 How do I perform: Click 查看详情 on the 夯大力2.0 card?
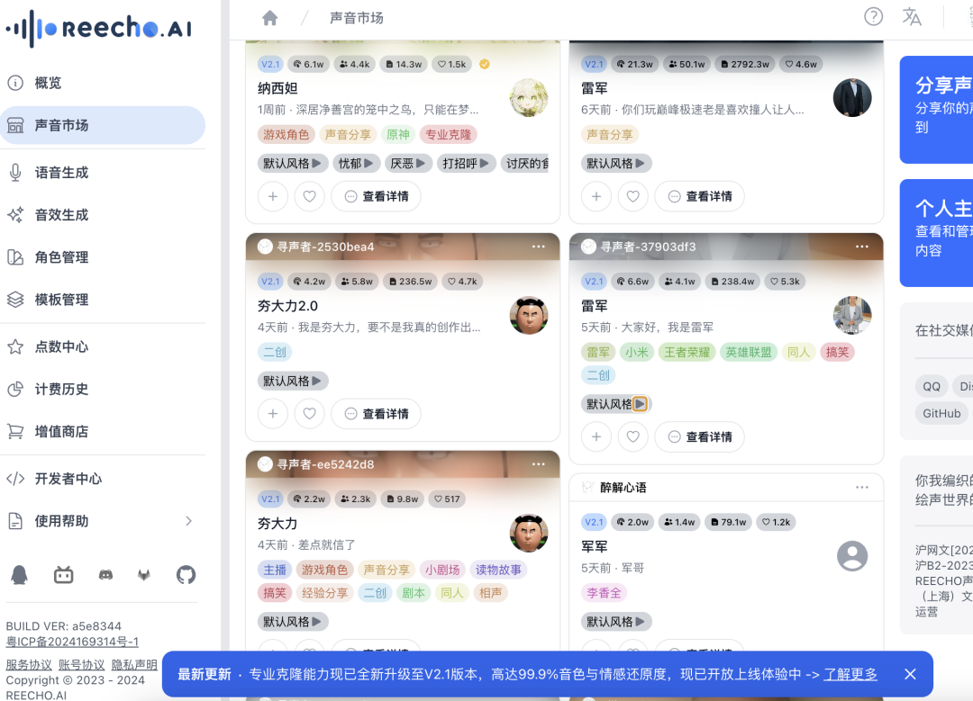tap(376, 414)
